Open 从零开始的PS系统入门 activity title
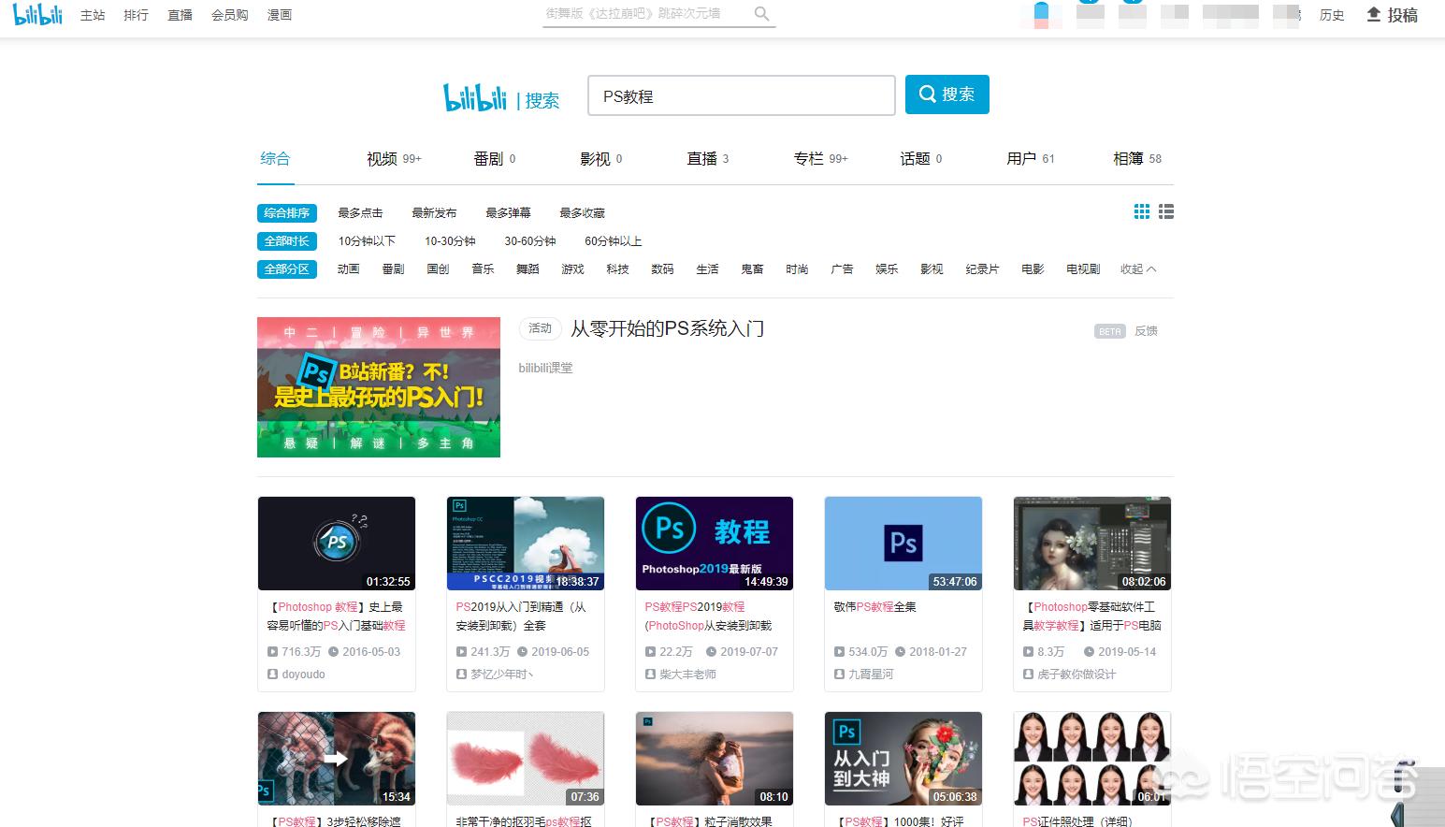This screenshot has height=827, width=1445. (667, 328)
